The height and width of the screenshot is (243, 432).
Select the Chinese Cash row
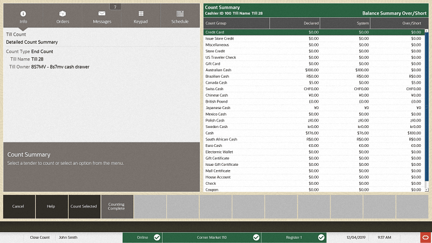pyautogui.click(x=314, y=96)
